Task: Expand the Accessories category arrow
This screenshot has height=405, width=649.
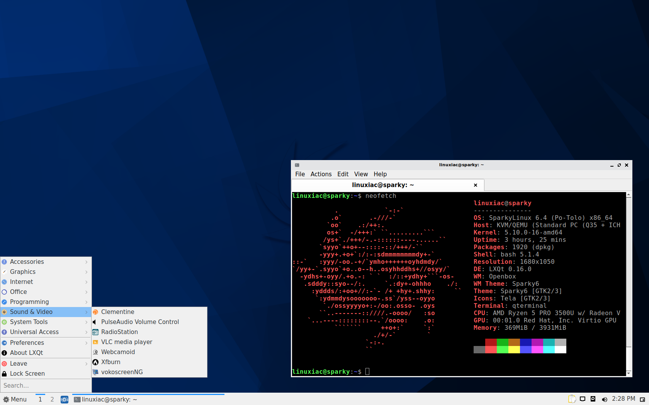Action: pyautogui.click(x=87, y=262)
